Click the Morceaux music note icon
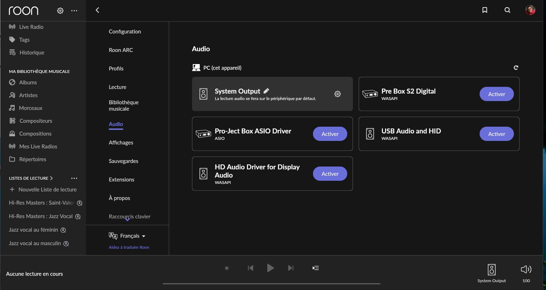Screen dimensions: 546x290 point(12,108)
